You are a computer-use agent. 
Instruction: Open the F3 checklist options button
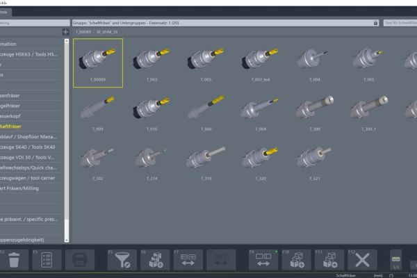(47, 260)
